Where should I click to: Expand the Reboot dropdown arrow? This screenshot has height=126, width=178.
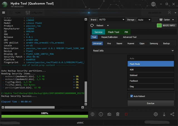108,26
